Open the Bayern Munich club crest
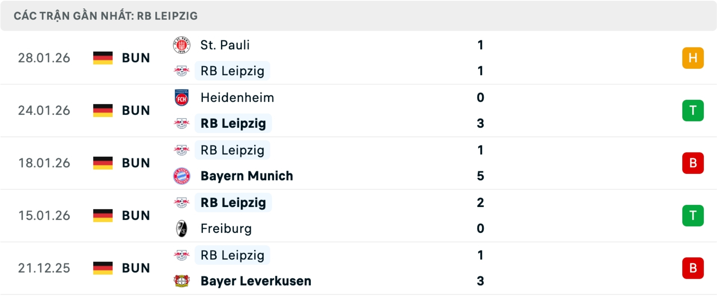The width and height of the screenshot is (717, 296). (x=182, y=176)
